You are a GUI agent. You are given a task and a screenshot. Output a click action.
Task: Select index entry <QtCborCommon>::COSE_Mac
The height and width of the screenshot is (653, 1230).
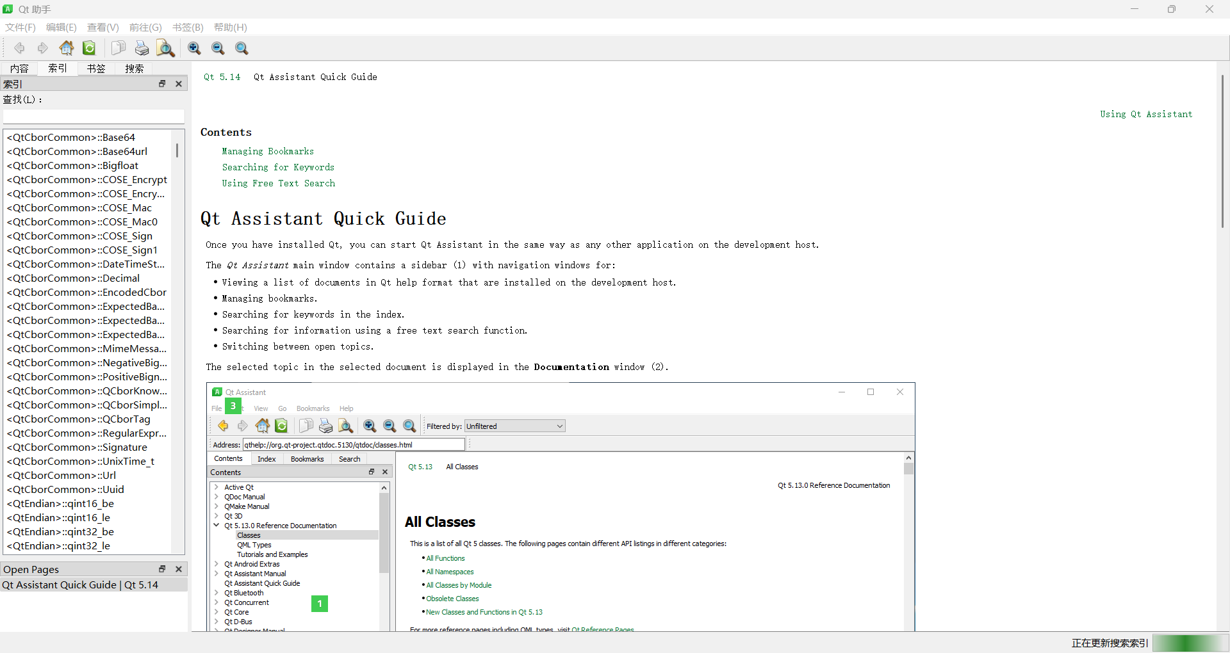pos(88,207)
